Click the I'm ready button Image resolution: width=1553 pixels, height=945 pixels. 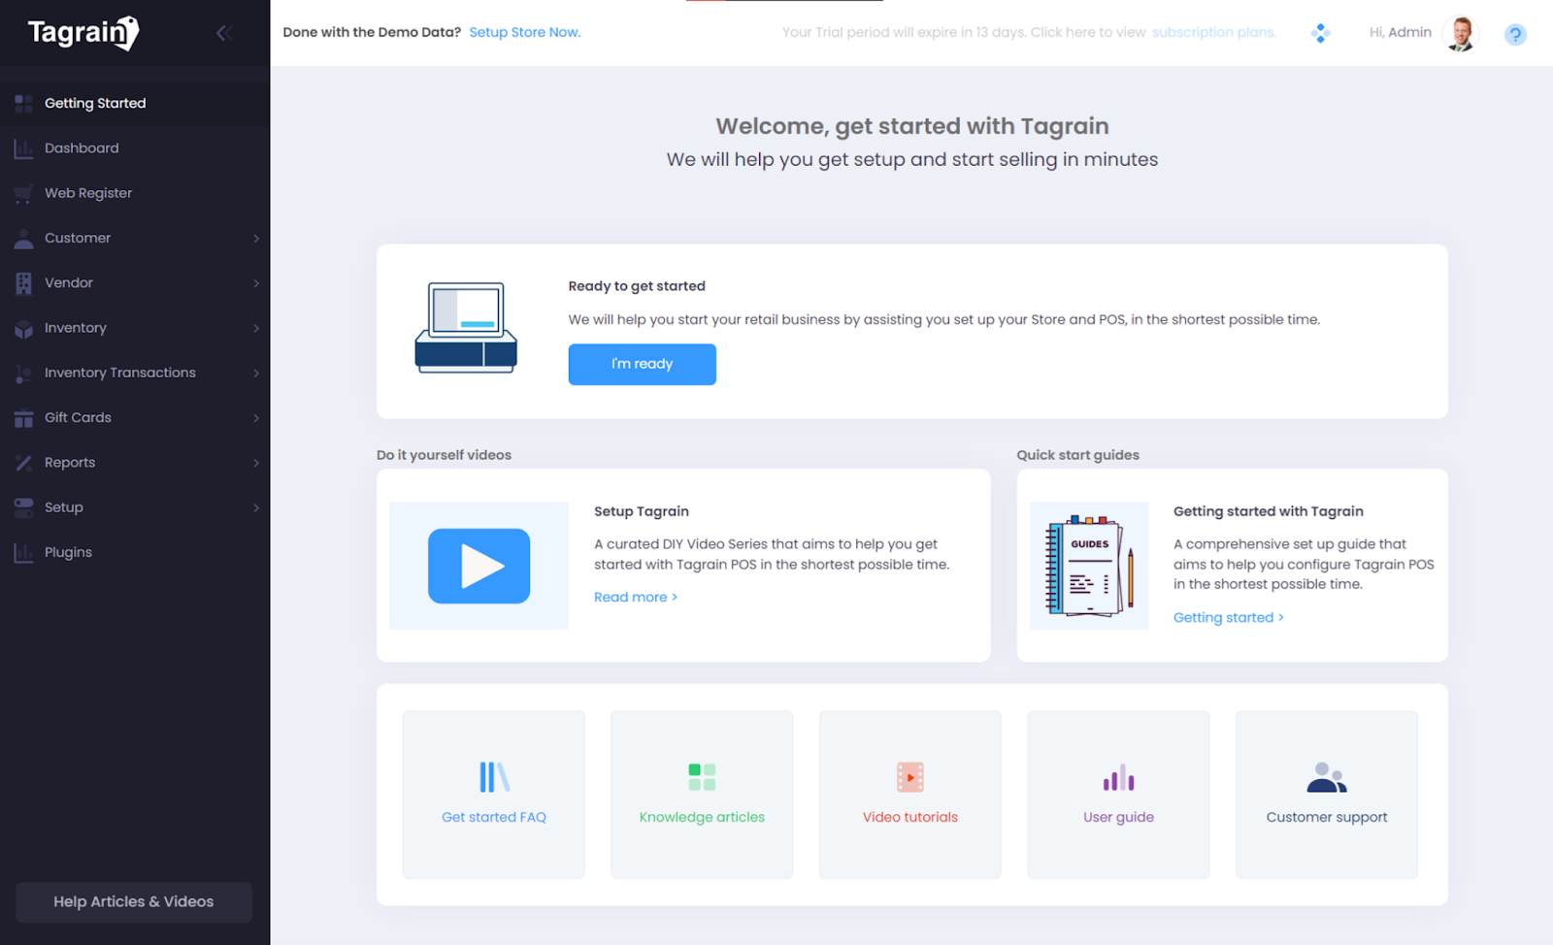(643, 365)
